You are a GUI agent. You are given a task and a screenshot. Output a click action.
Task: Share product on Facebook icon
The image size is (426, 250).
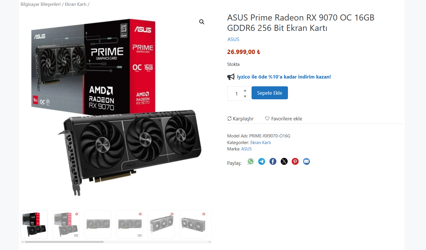point(273,161)
